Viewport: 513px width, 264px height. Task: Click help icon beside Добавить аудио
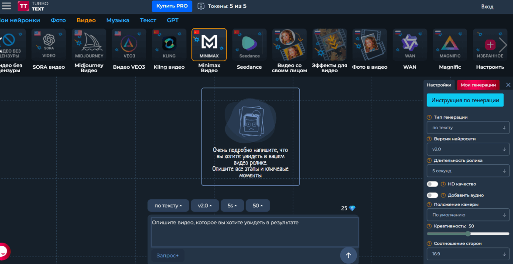pyautogui.click(x=443, y=195)
